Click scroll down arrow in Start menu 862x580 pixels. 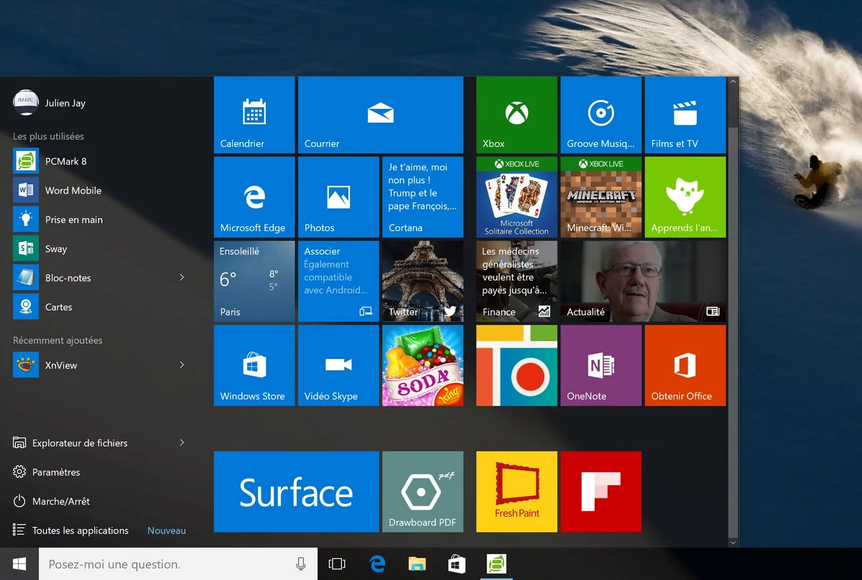click(x=733, y=543)
